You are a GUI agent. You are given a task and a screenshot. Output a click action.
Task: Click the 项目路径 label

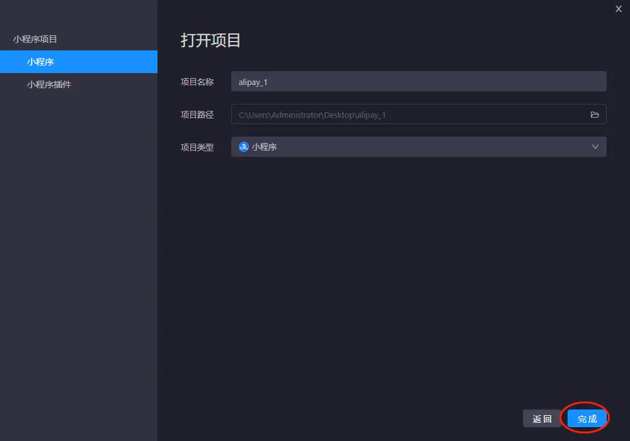(197, 115)
